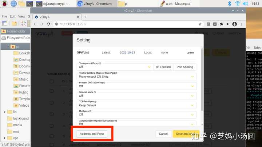
Task: Click the volume speaker icon
Action: click(245, 4)
